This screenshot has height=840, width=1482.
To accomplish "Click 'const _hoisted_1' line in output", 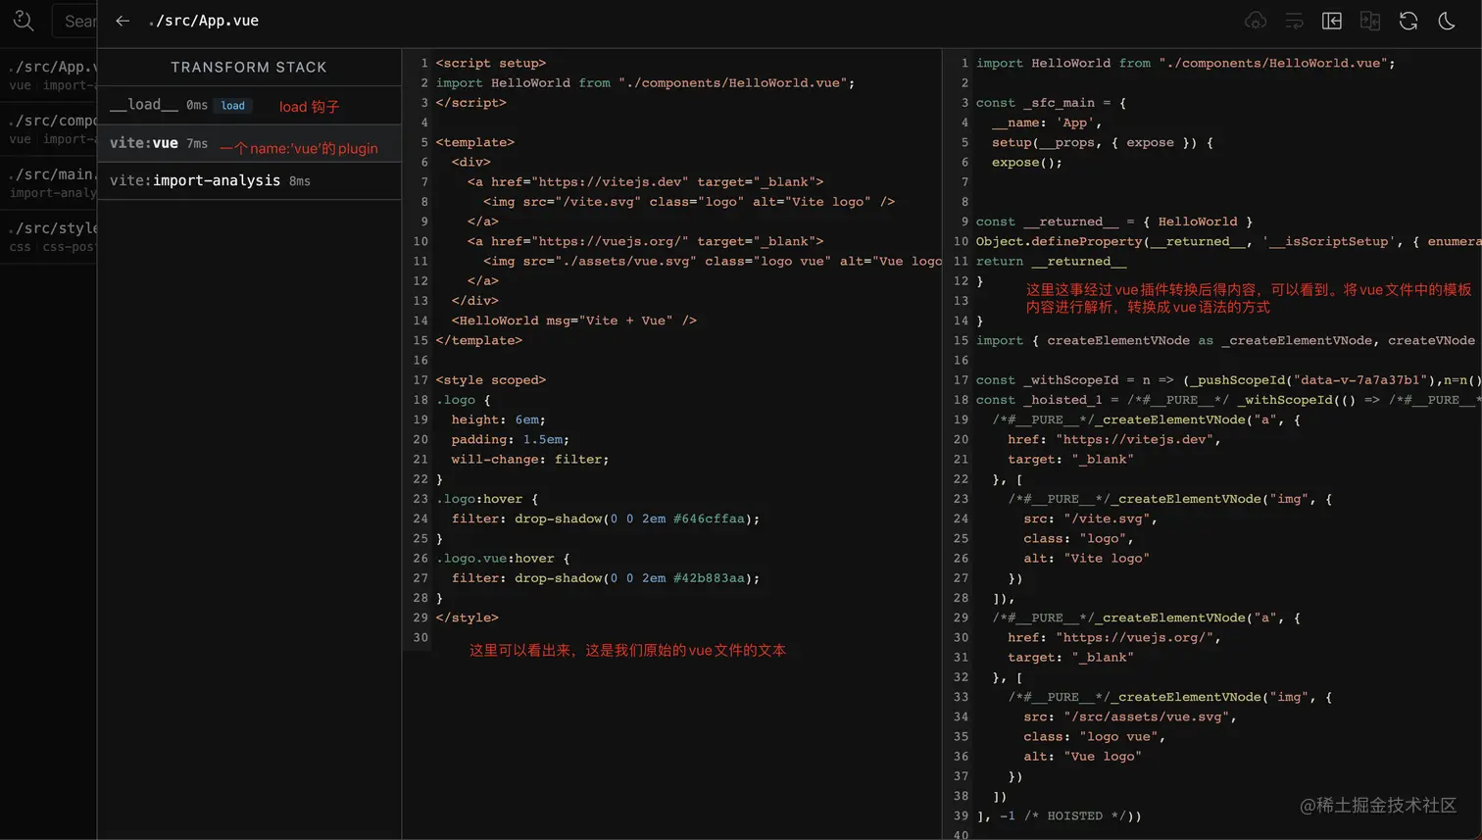I will (1229, 400).
